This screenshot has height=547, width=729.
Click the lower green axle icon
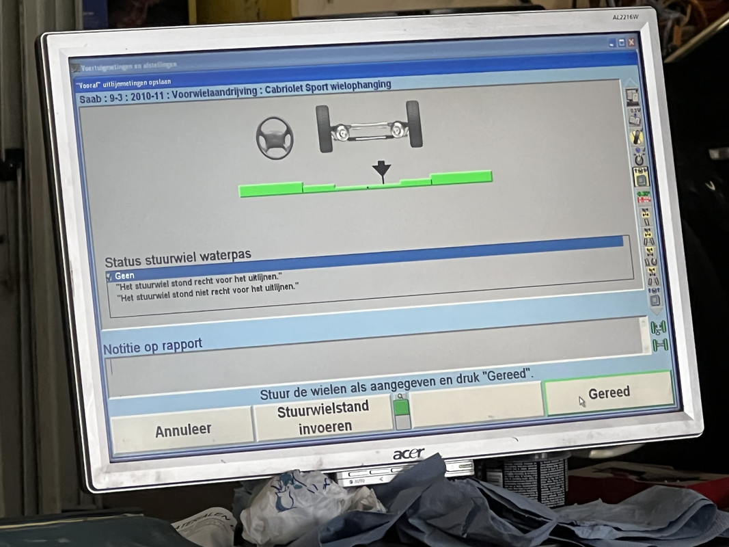click(x=660, y=345)
